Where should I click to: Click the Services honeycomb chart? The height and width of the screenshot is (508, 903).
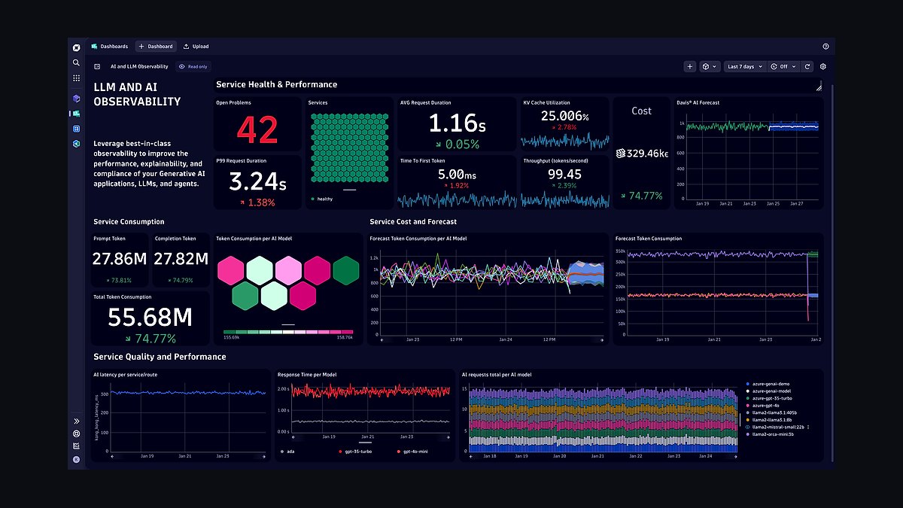coord(350,149)
